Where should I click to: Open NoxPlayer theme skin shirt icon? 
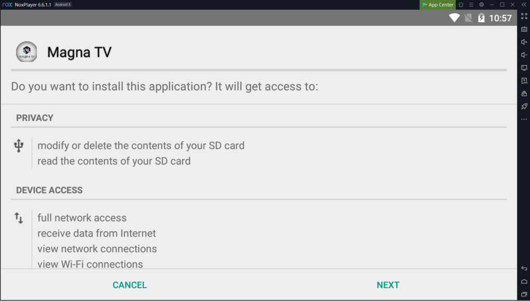(x=461, y=5)
